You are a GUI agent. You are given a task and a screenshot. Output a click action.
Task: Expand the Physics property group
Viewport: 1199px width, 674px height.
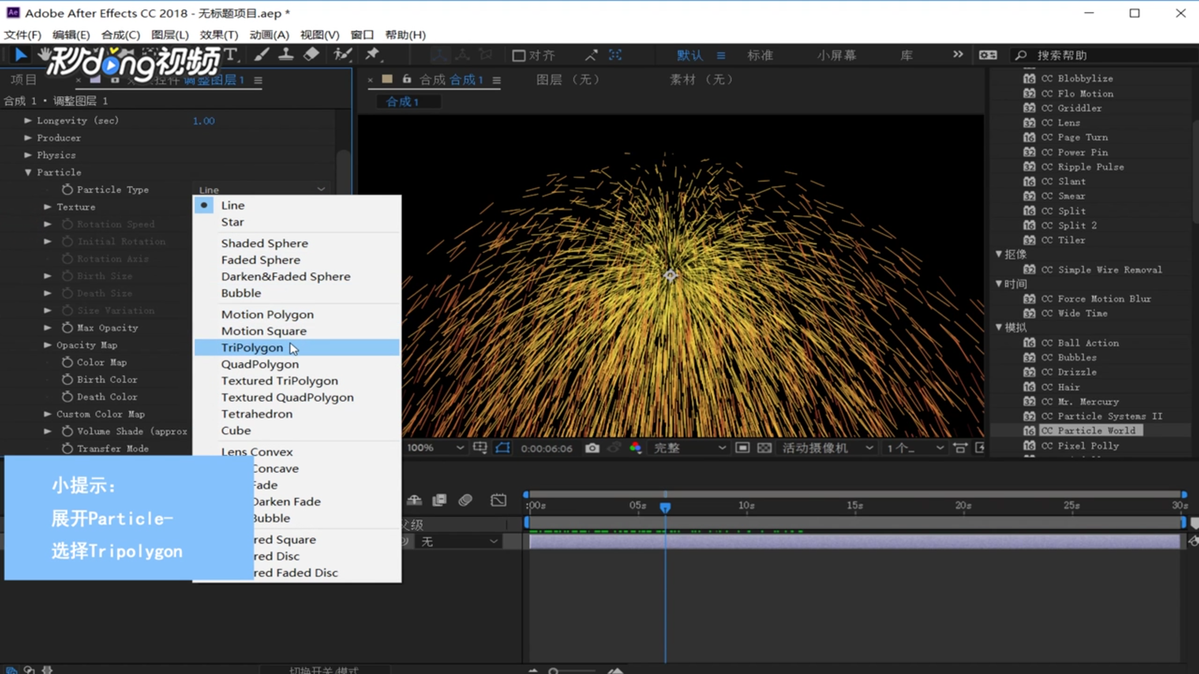[28, 155]
